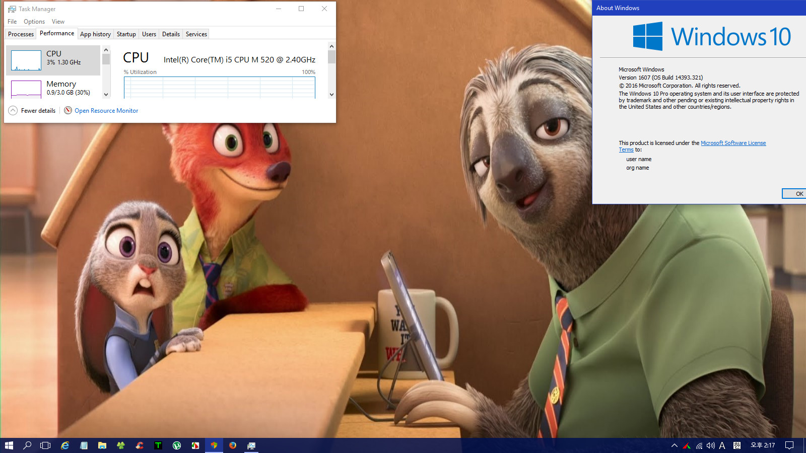This screenshot has height=453, width=806.
Task: Open the File menu in Task Manager
Action: 12,22
